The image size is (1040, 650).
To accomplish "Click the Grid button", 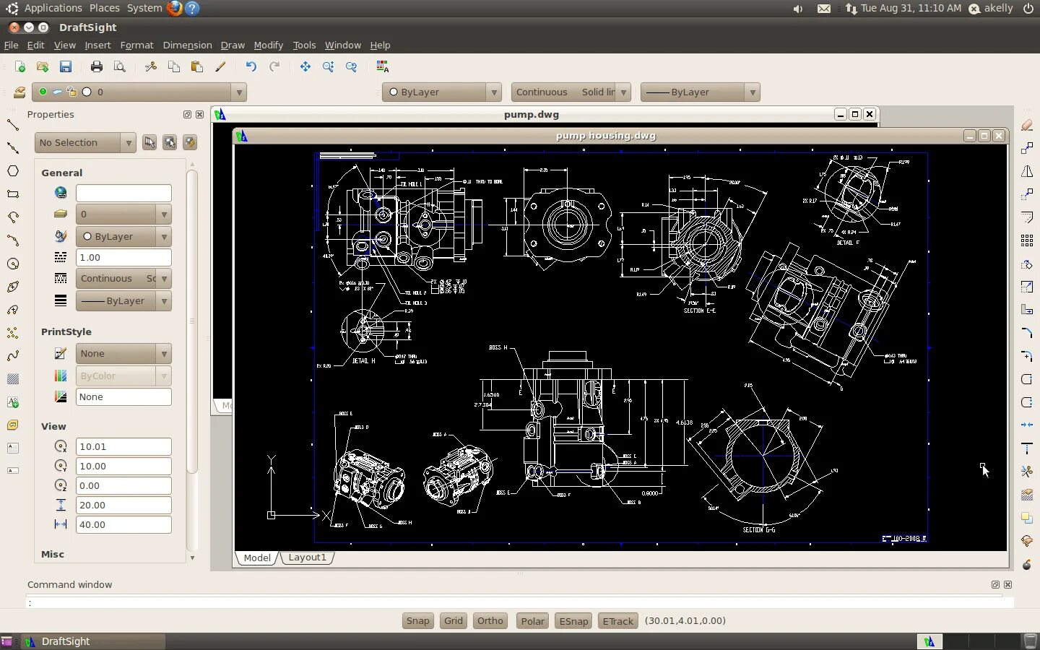I will tap(454, 621).
